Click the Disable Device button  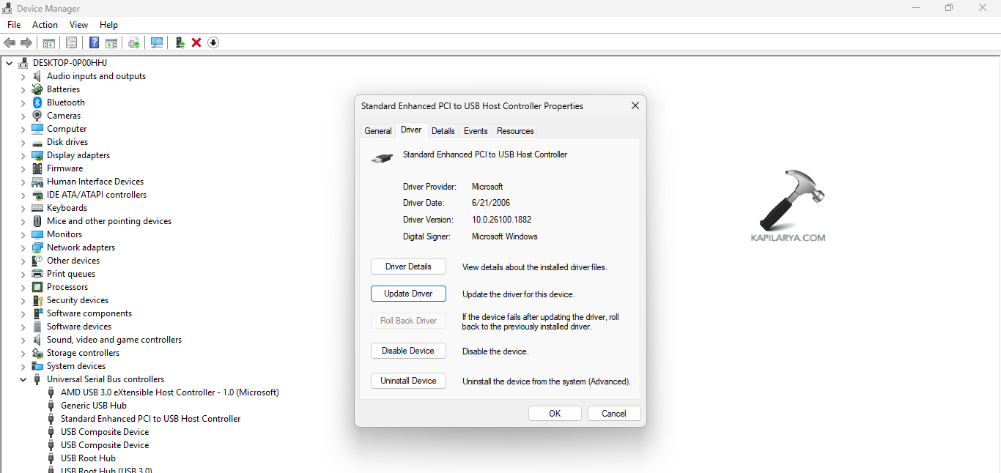408,351
